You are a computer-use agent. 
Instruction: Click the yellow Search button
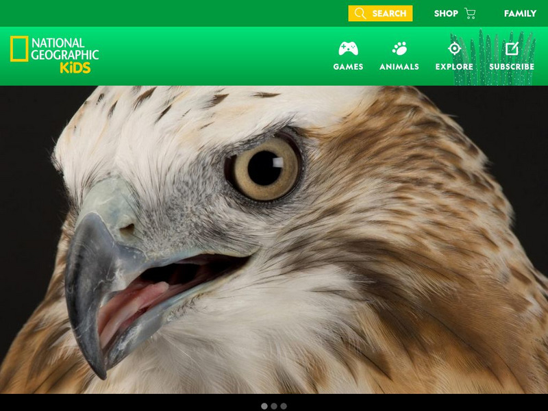pos(380,13)
